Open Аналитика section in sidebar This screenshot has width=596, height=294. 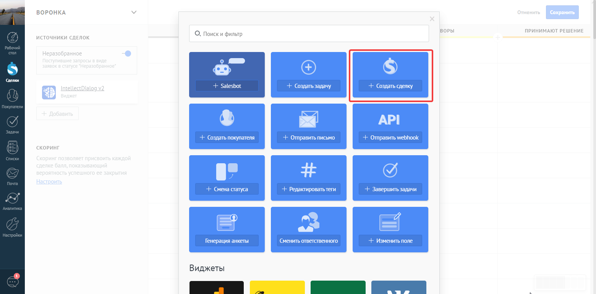(12, 201)
